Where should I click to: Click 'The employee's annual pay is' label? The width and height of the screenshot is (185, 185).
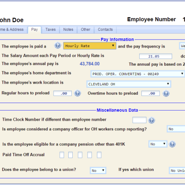click(30, 64)
